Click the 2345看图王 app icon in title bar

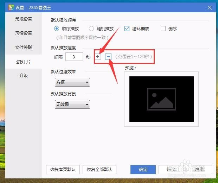coord(11,7)
